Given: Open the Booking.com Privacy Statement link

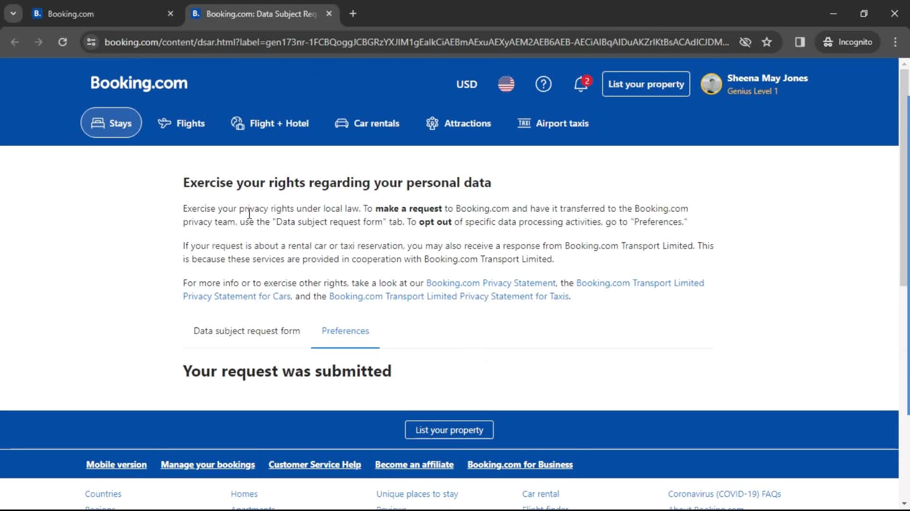Looking at the screenshot, I should tap(491, 282).
